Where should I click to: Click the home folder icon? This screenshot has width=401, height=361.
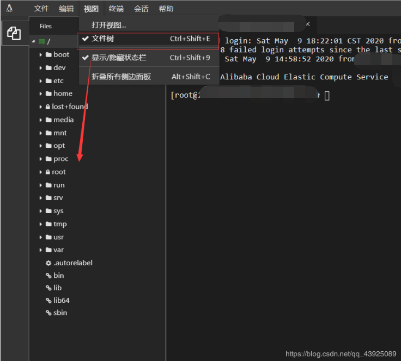click(48, 94)
